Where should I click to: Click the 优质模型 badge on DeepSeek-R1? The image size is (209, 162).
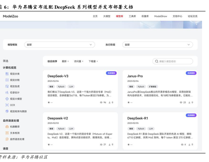pos(191,115)
